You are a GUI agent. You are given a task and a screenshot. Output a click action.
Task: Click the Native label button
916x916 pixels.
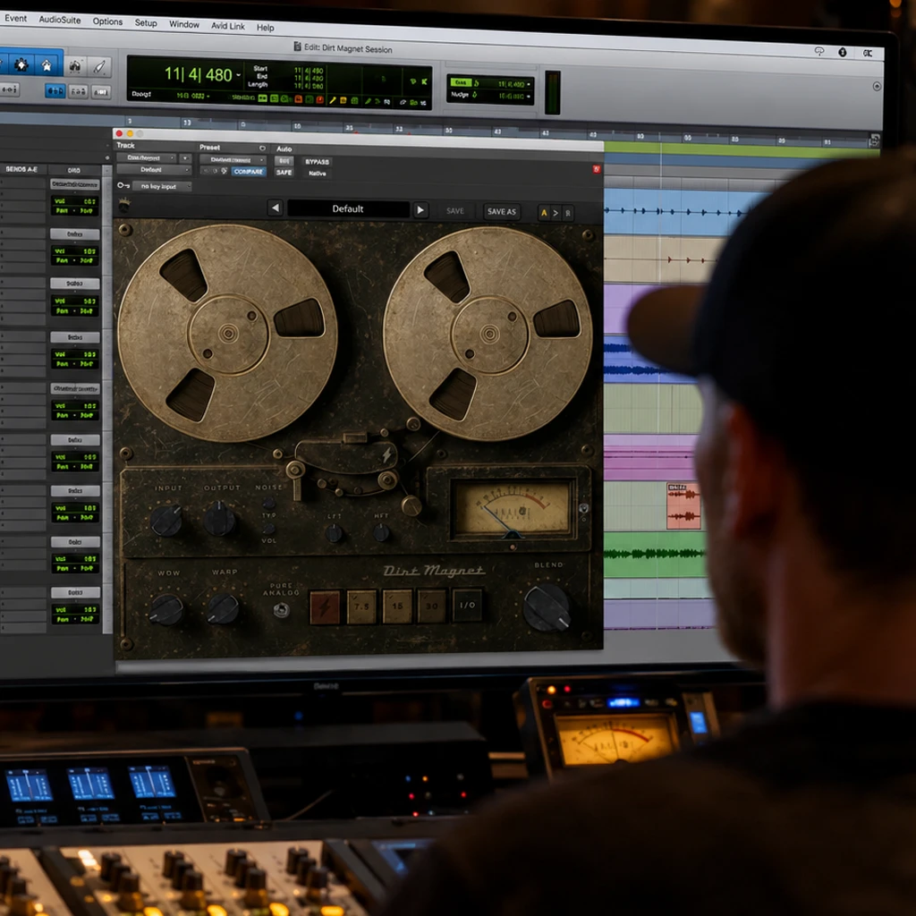[x=318, y=174]
